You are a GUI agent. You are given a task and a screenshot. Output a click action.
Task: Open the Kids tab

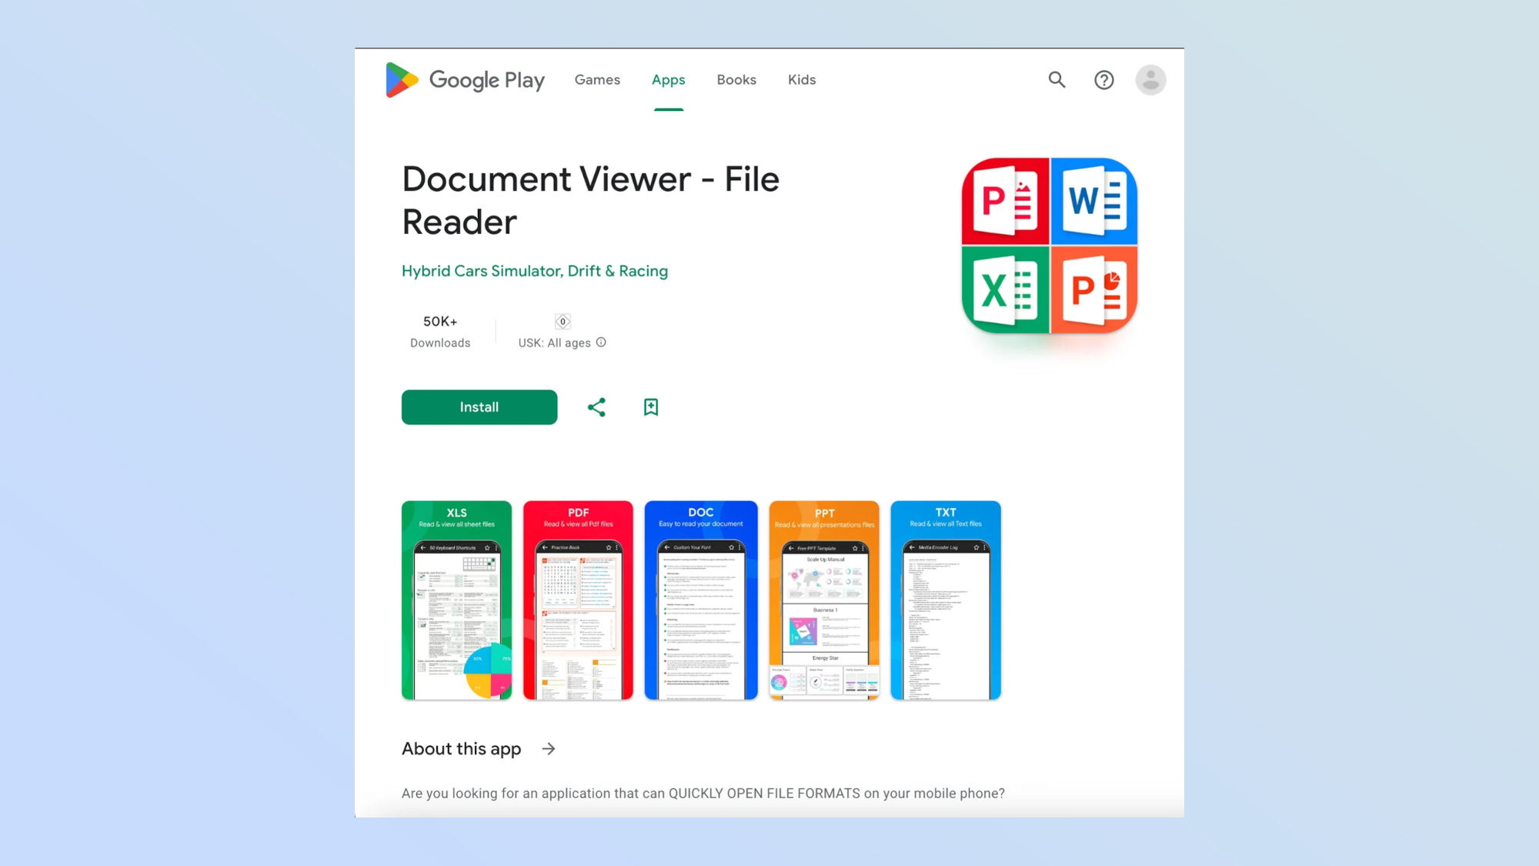tap(801, 80)
